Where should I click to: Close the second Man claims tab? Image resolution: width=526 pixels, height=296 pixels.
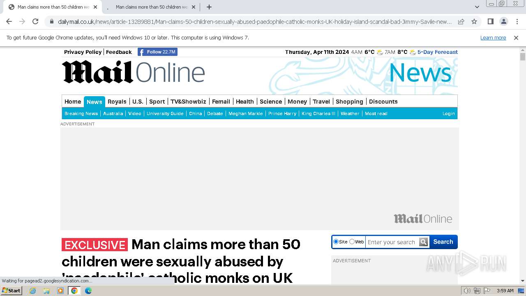(x=194, y=7)
